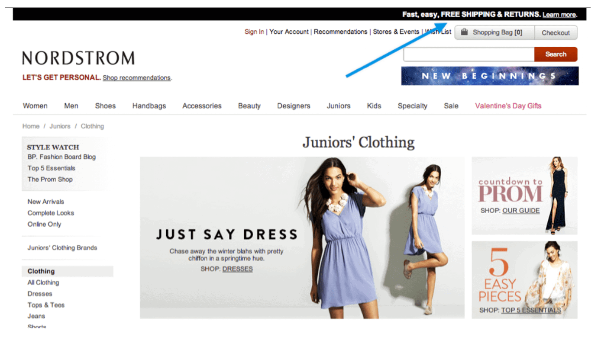Open Valentine's Day Gifts menu
The height and width of the screenshot is (340, 601).
pyautogui.click(x=508, y=106)
